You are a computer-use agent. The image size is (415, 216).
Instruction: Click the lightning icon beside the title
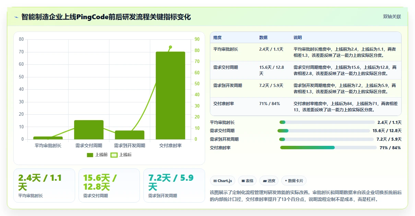coord(16,17)
